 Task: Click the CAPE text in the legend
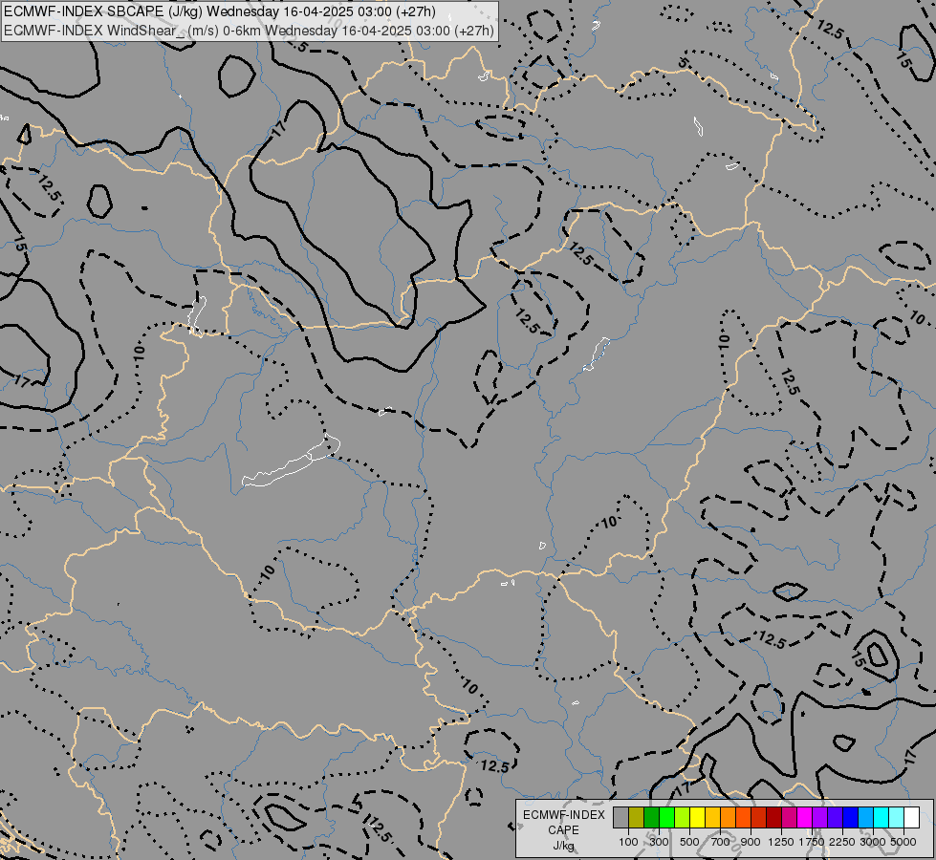(x=563, y=830)
